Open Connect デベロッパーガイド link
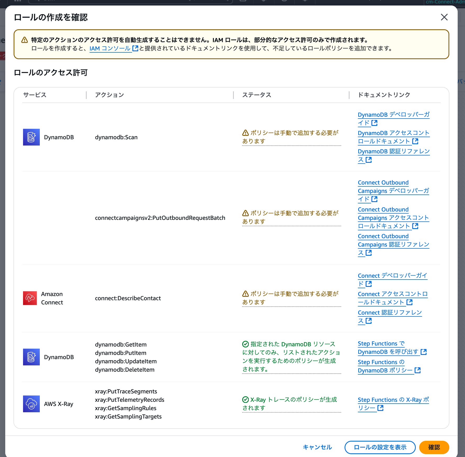465x457 pixels. click(x=392, y=280)
